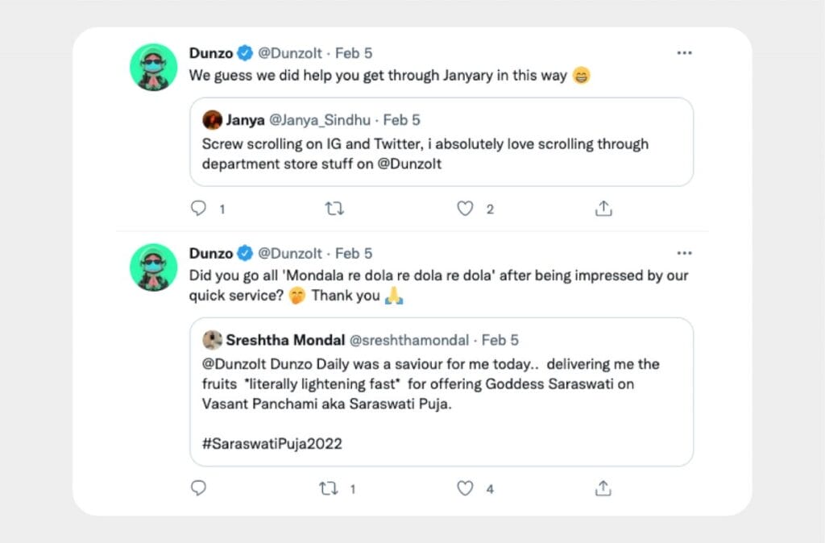Open @sreshthamondal handle link
This screenshot has height=543, width=825.
click(x=408, y=341)
